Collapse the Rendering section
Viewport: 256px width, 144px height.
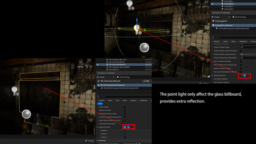coord(97,140)
